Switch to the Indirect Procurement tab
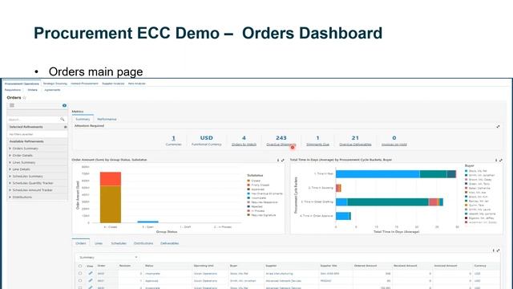Image resolution: width=513 pixels, height=289 pixels. (84, 83)
